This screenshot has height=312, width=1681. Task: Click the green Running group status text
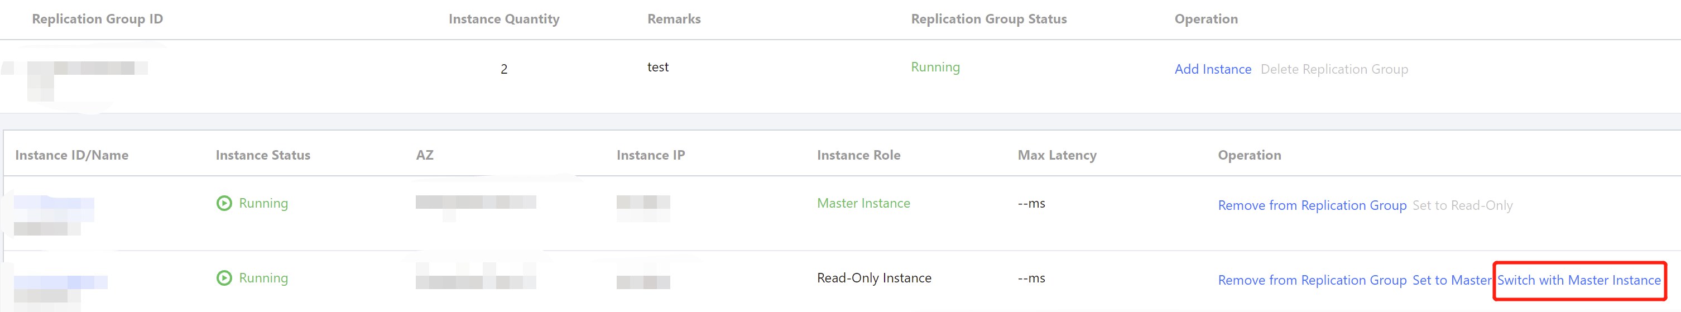click(935, 67)
